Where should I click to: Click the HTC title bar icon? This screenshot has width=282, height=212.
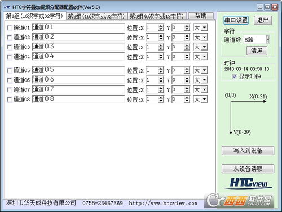tap(7, 7)
